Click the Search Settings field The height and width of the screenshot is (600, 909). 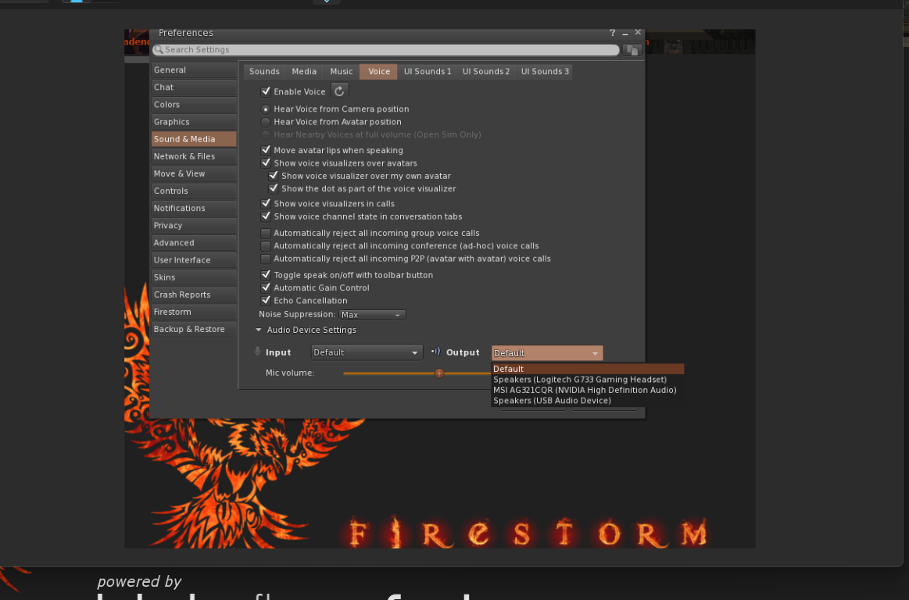click(x=386, y=50)
